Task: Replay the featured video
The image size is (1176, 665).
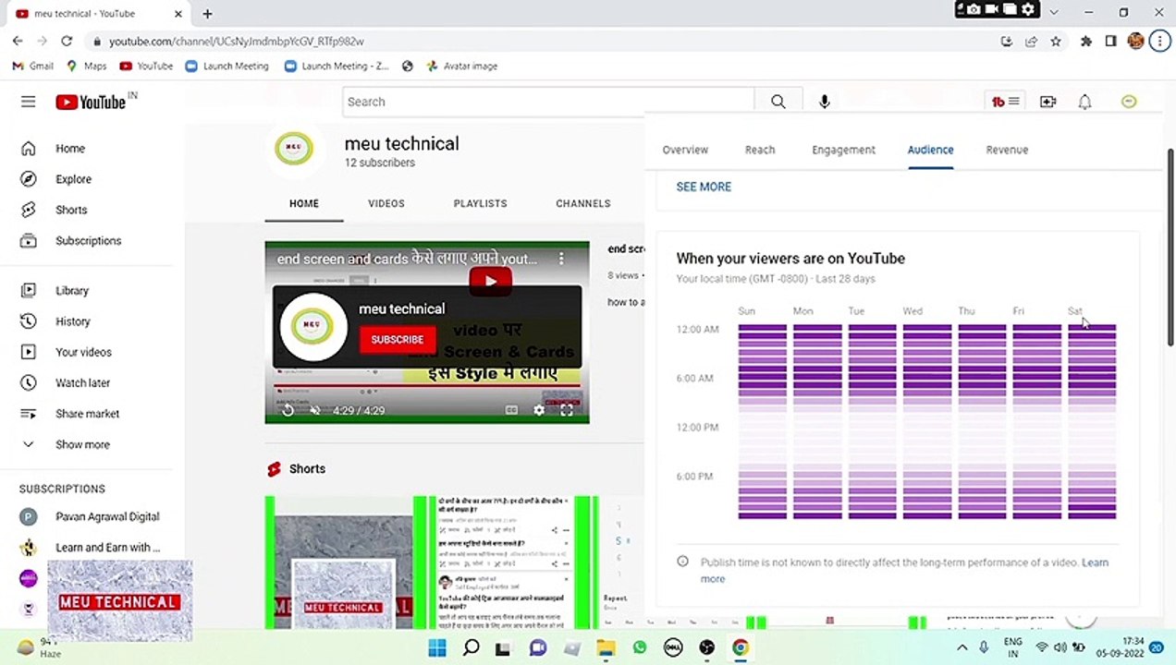Action: click(x=288, y=410)
